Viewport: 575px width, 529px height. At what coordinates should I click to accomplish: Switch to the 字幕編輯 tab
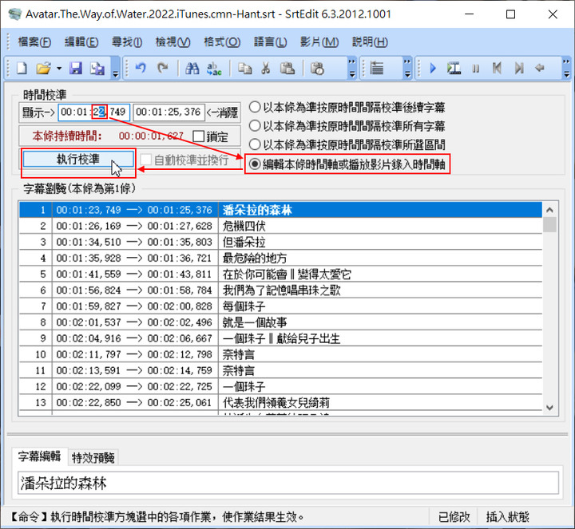(40, 456)
